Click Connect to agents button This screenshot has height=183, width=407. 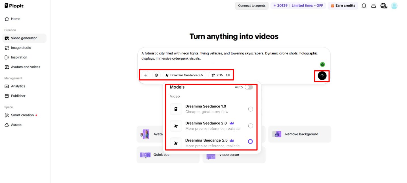(x=252, y=6)
